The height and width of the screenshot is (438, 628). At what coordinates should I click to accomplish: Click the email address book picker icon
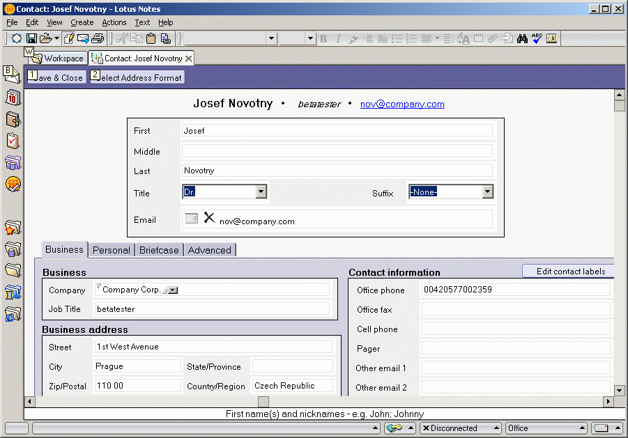coord(192,218)
